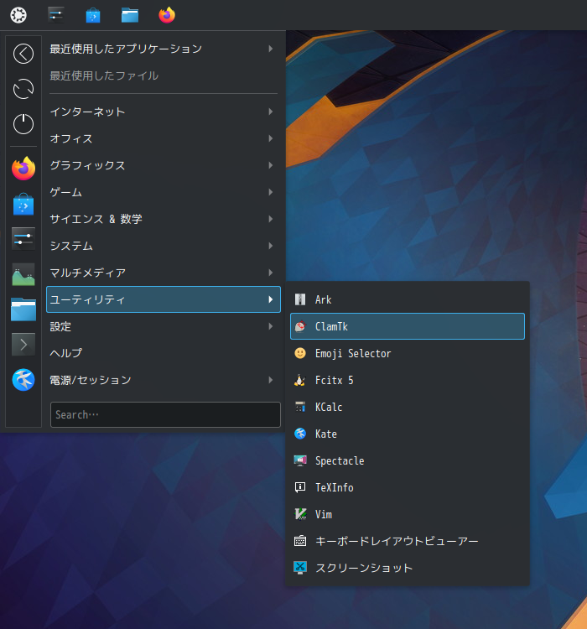Expand the オフィス submenu arrow

[271, 138]
